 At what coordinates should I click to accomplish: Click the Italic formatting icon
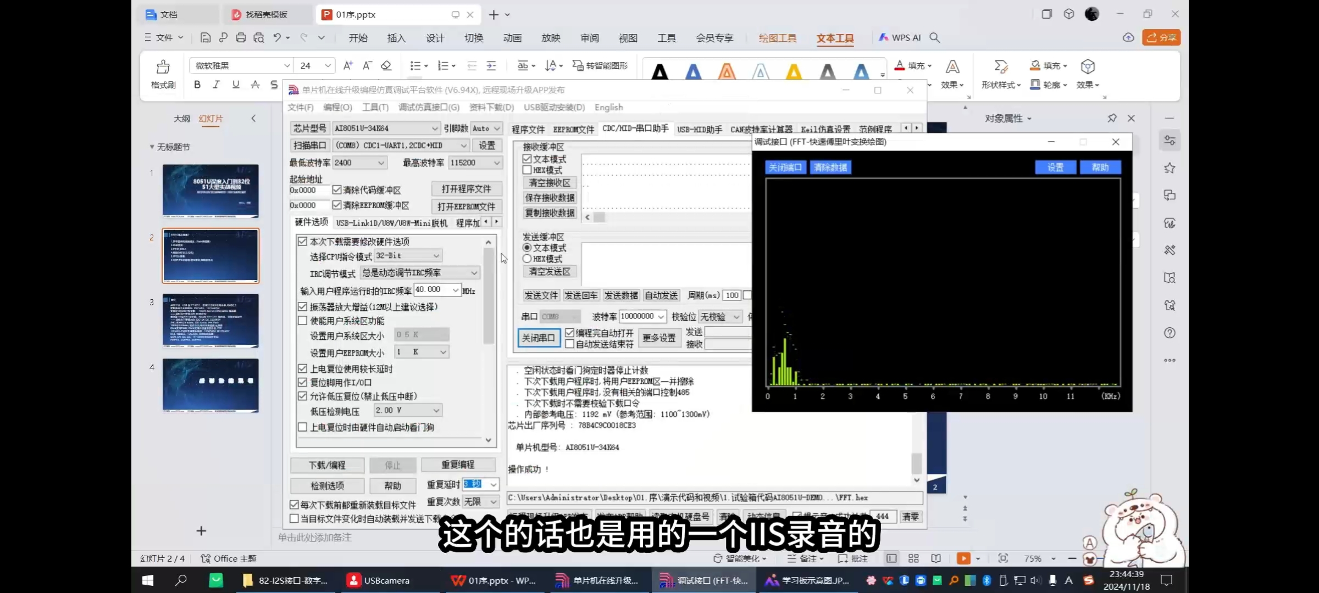[217, 85]
